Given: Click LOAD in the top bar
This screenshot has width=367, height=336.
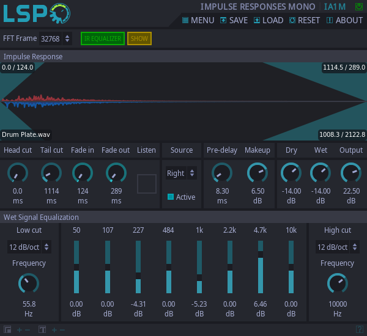Looking at the screenshot, I should coord(269,20).
